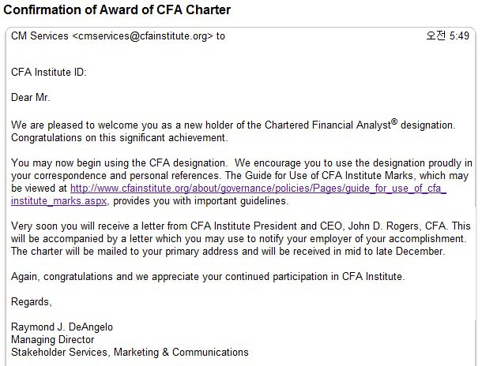Click the CFA Institute ID line
The width and height of the screenshot is (482, 366).
pos(49,72)
